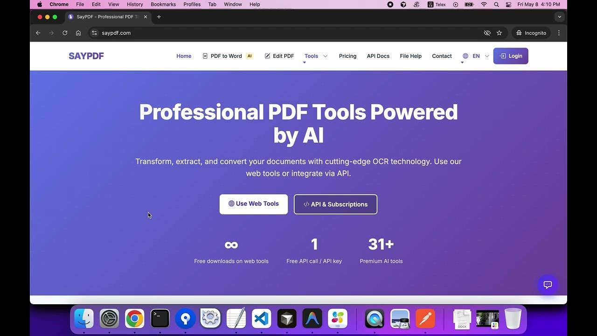Open the Trash in the Dock
This screenshot has height=336, width=597.
(513, 319)
